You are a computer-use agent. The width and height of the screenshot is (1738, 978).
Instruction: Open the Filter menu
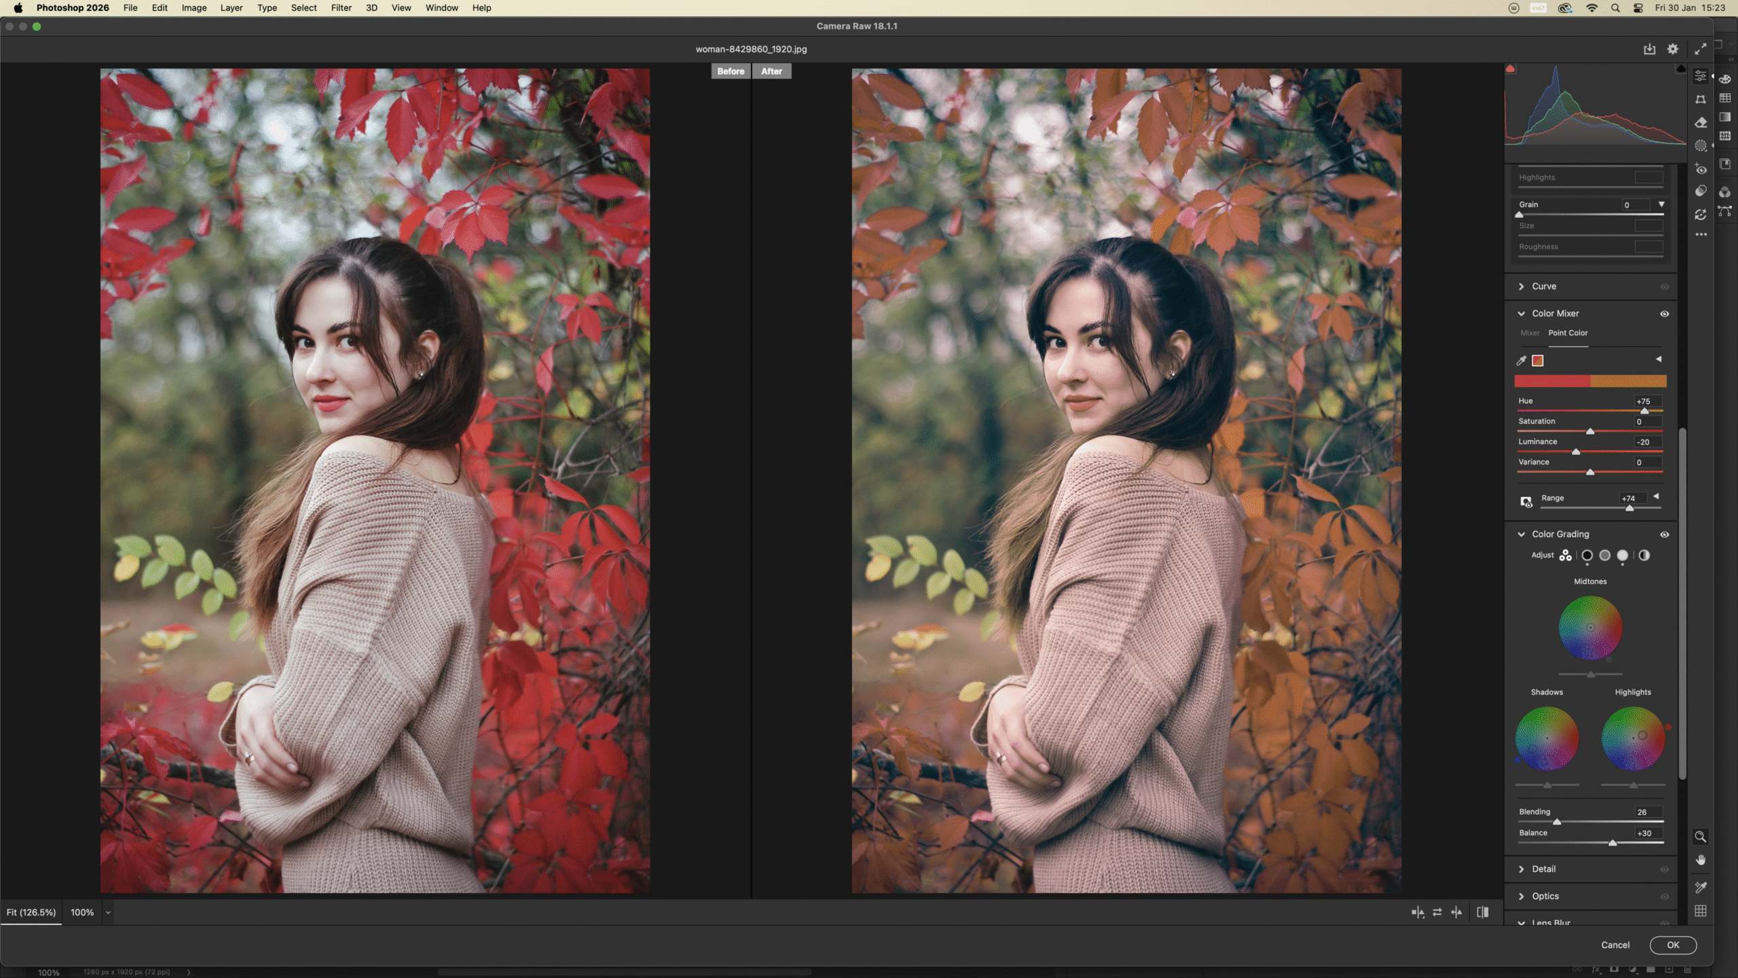tap(341, 8)
